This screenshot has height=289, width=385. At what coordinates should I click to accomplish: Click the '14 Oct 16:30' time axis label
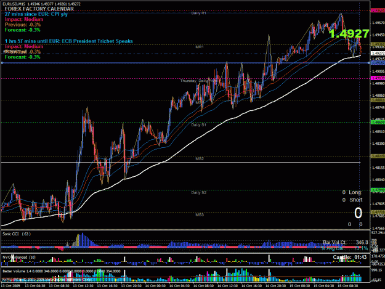[x=252, y=286]
